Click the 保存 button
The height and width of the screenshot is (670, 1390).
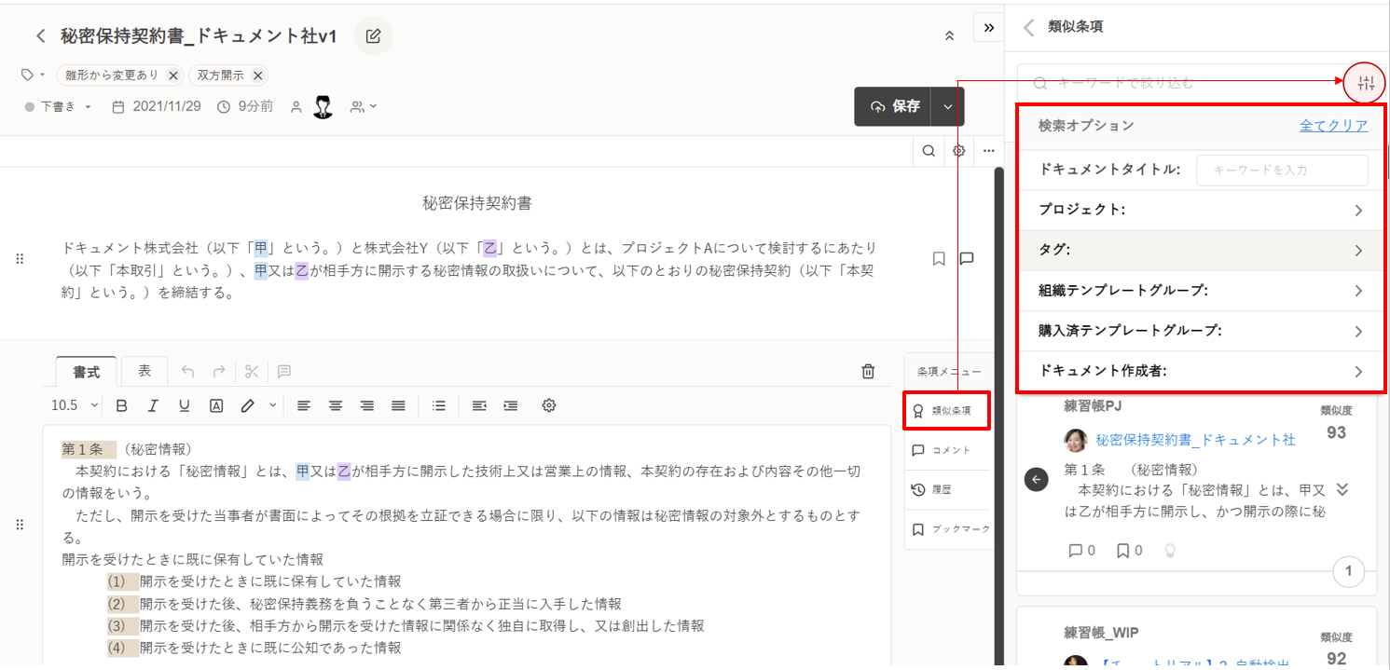pyautogui.click(x=895, y=106)
